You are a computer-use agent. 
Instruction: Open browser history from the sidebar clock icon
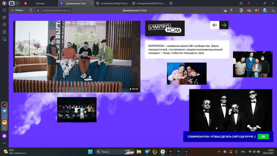[x=4, y=10]
